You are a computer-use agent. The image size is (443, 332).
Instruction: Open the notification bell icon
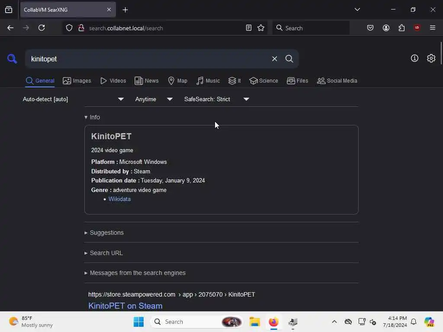pyautogui.click(x=414, y=322)
